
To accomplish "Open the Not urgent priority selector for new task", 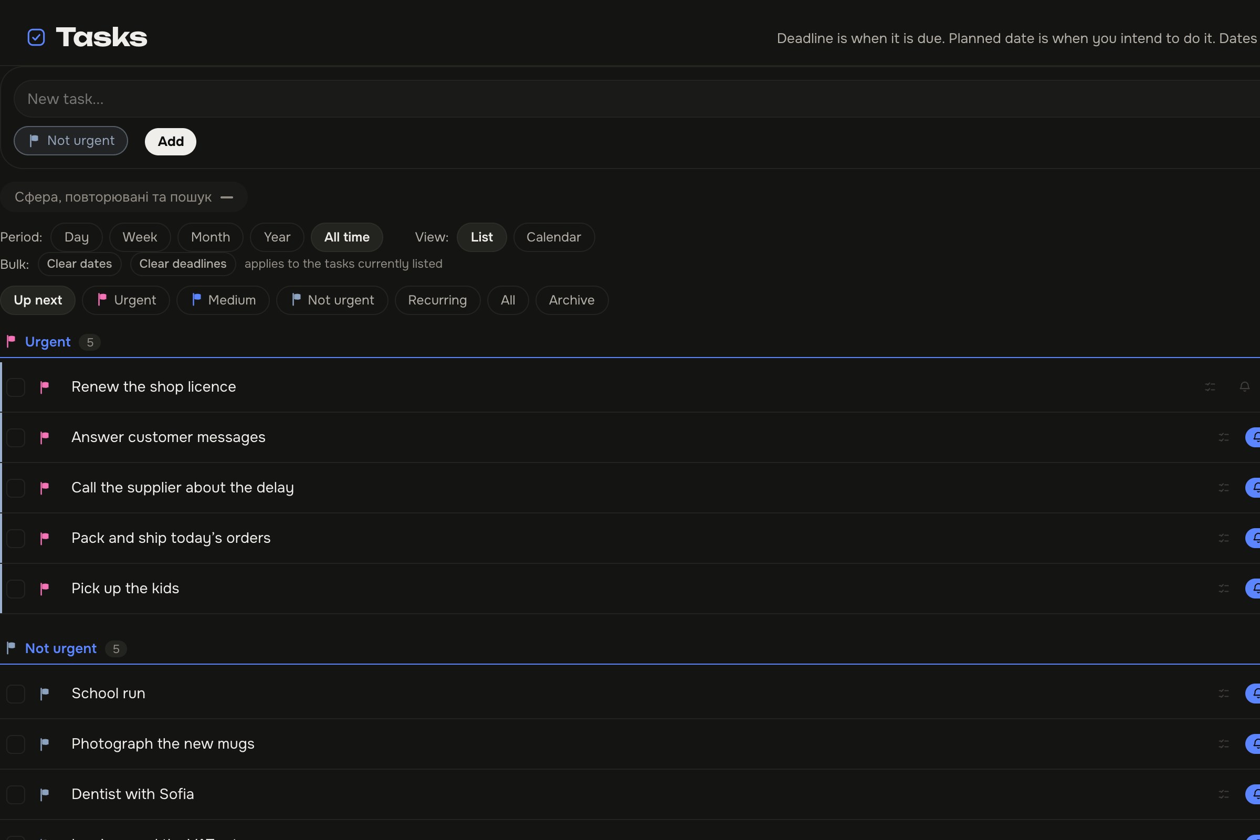I will click(71, 141).
